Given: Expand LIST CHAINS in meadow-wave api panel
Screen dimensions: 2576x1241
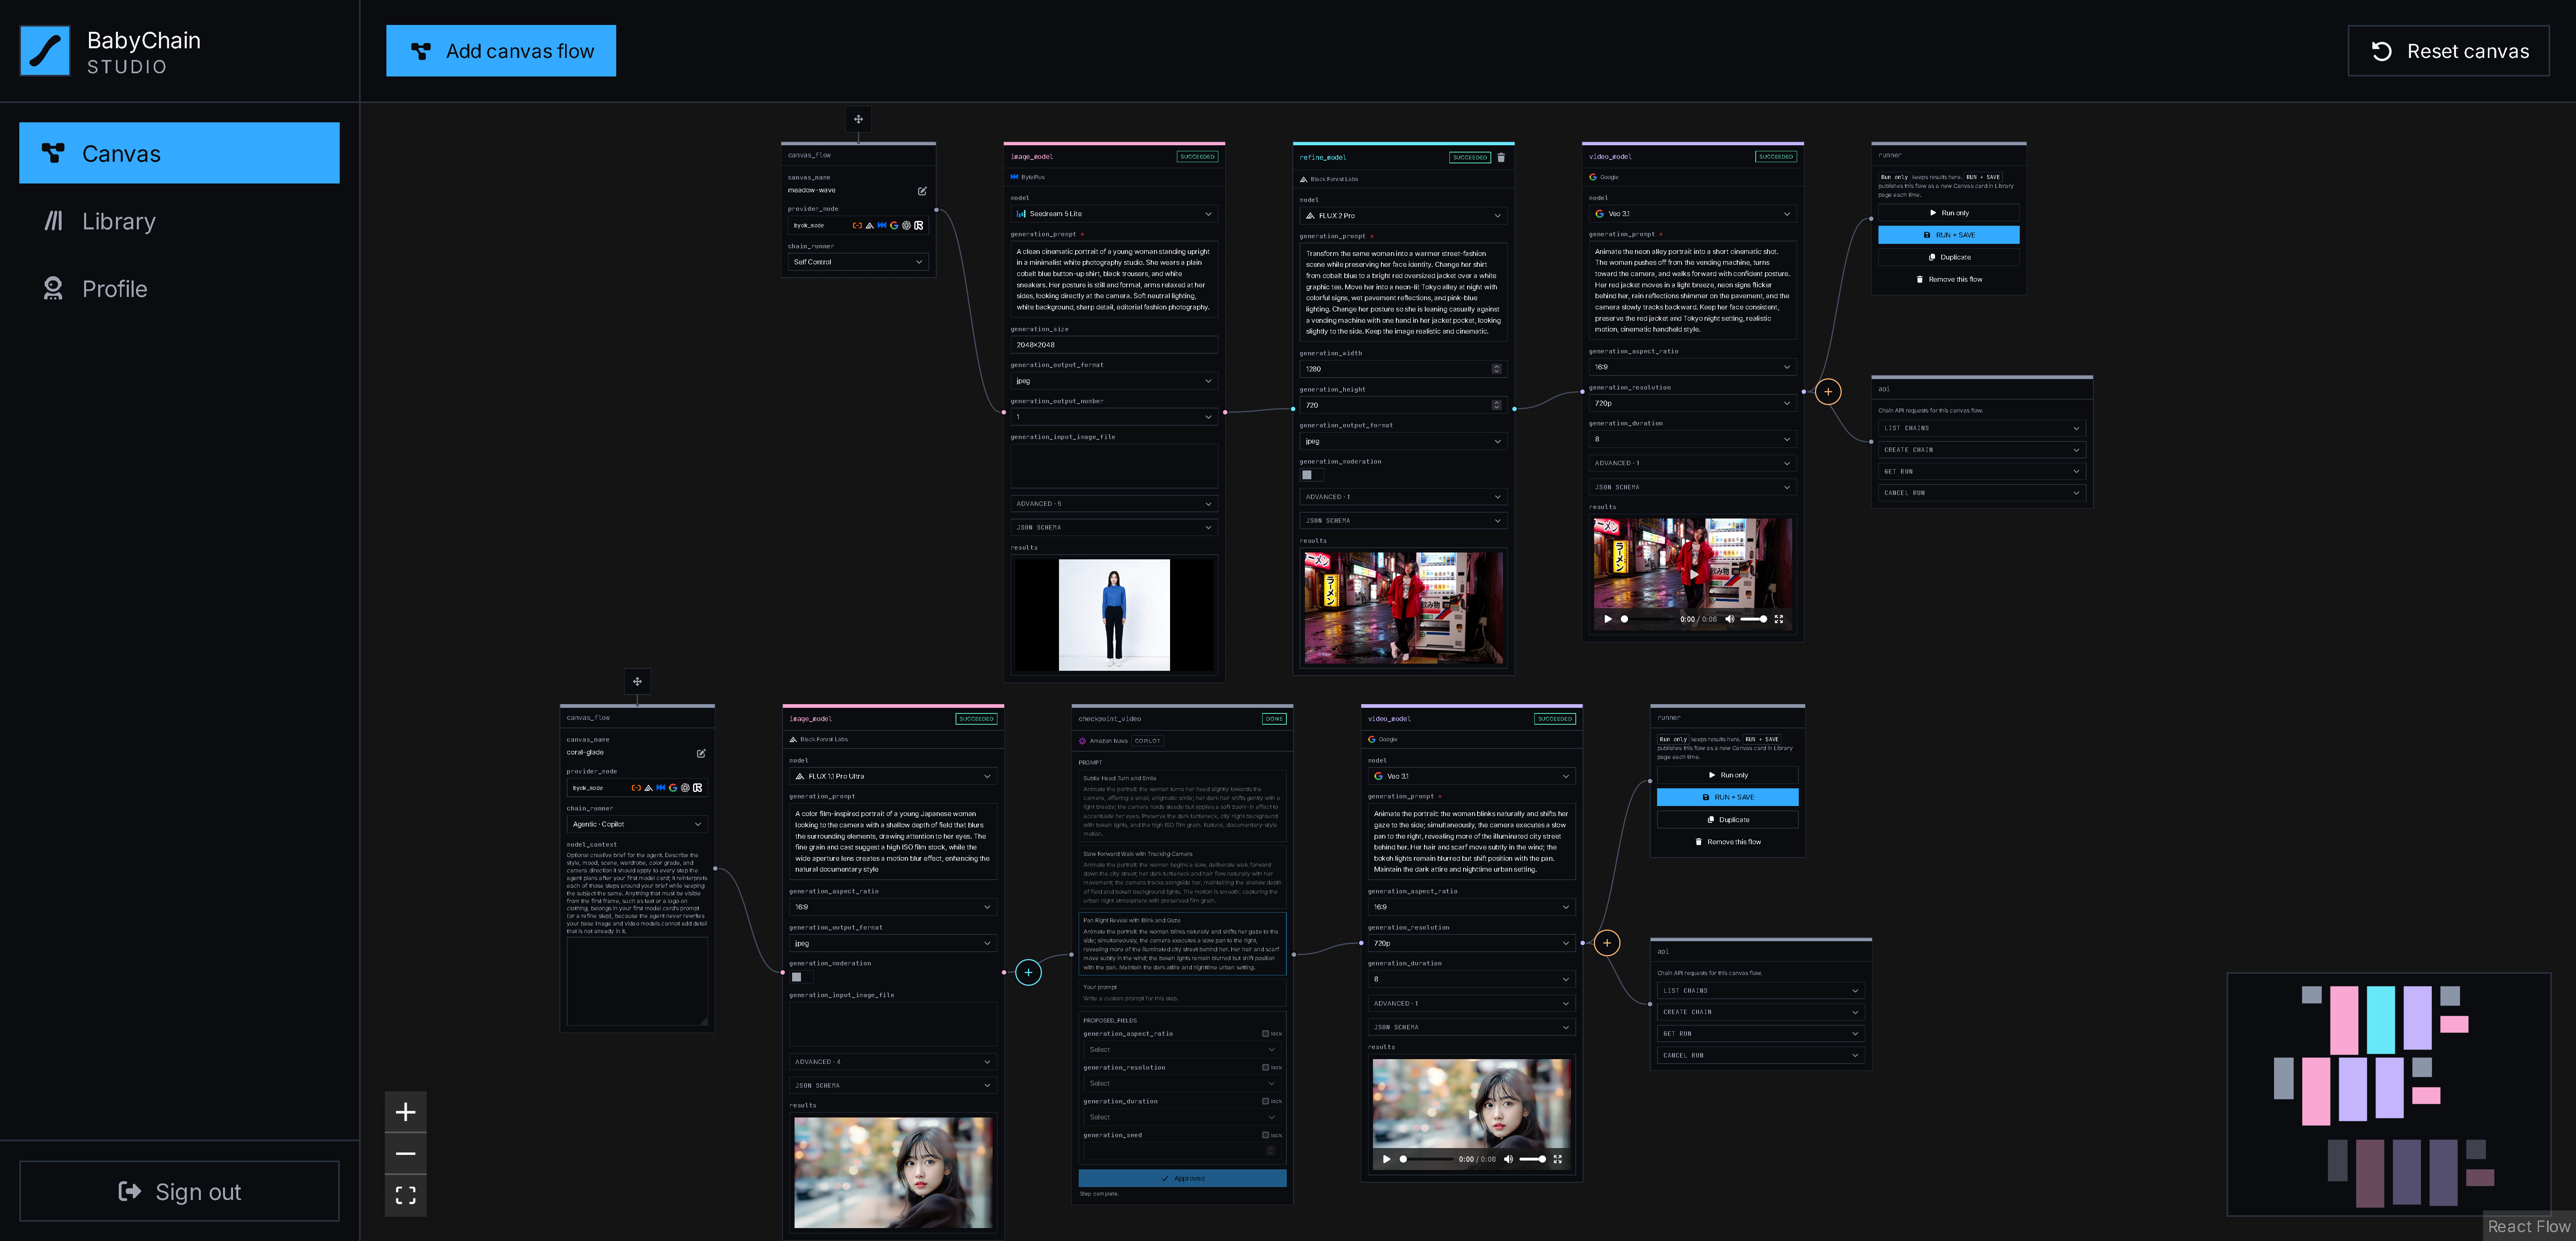Looking at the screenshot, I should pos(1982,428).
